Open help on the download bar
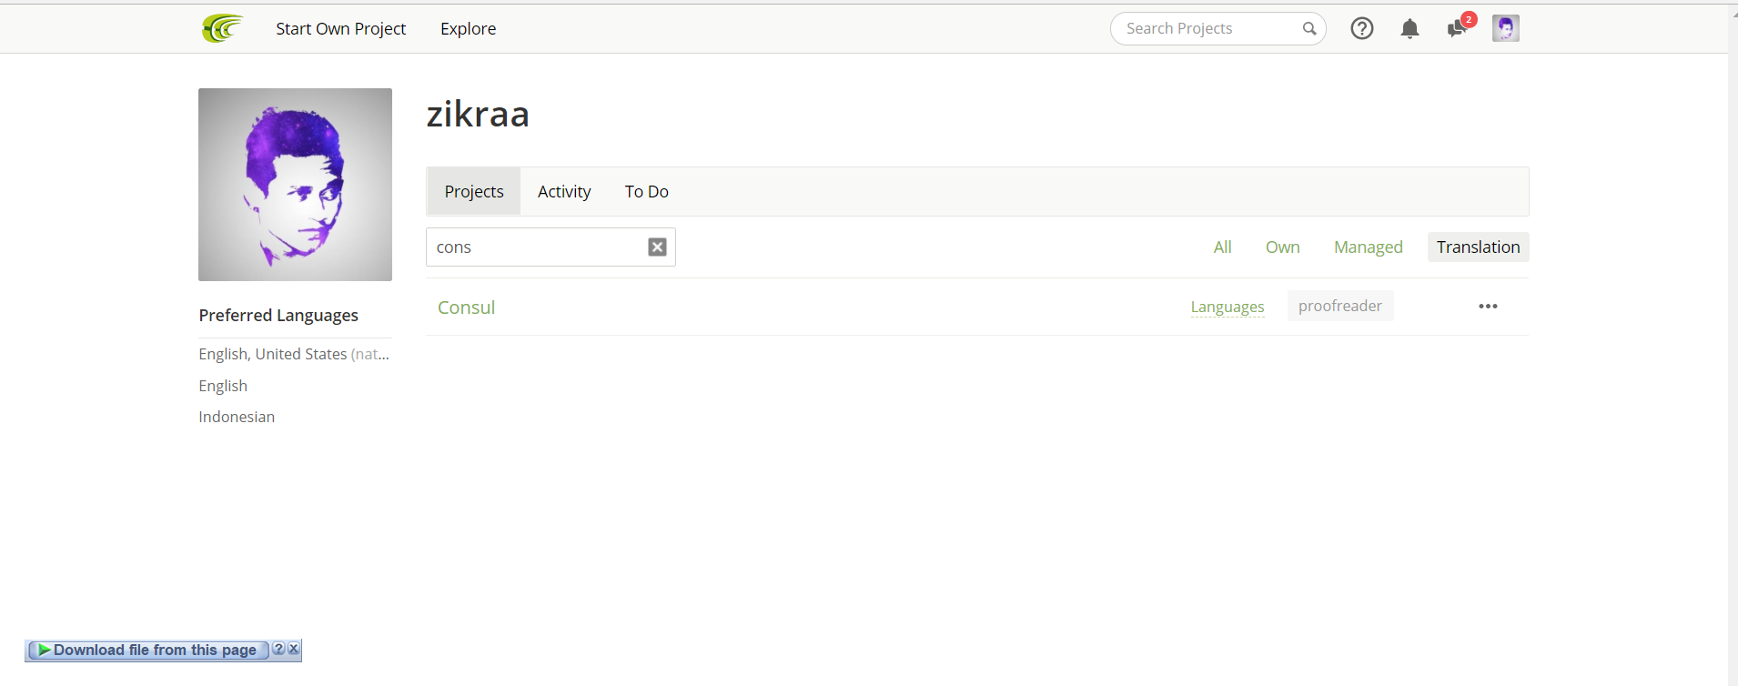 pos(278,649)
